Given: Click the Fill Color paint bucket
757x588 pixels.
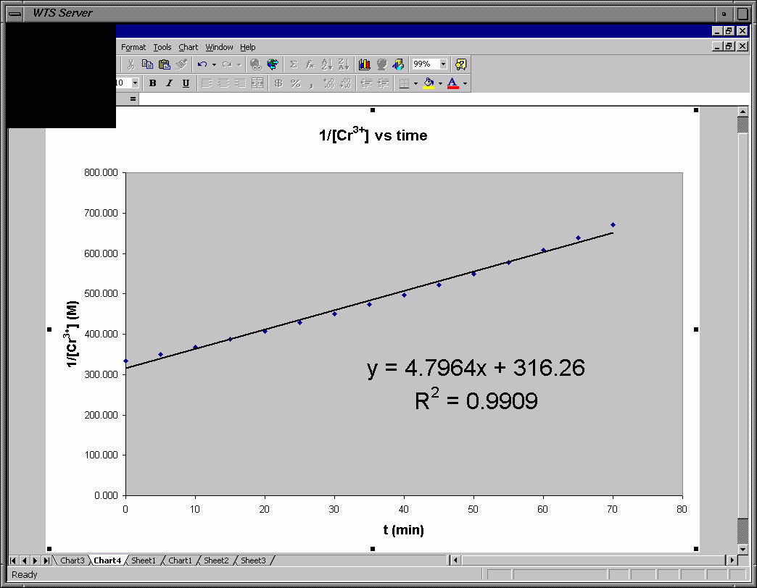Looking at the screenshot, I should [429, 83].
